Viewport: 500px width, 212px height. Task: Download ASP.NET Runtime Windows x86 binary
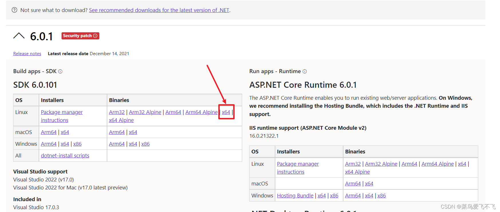point(382,196)
